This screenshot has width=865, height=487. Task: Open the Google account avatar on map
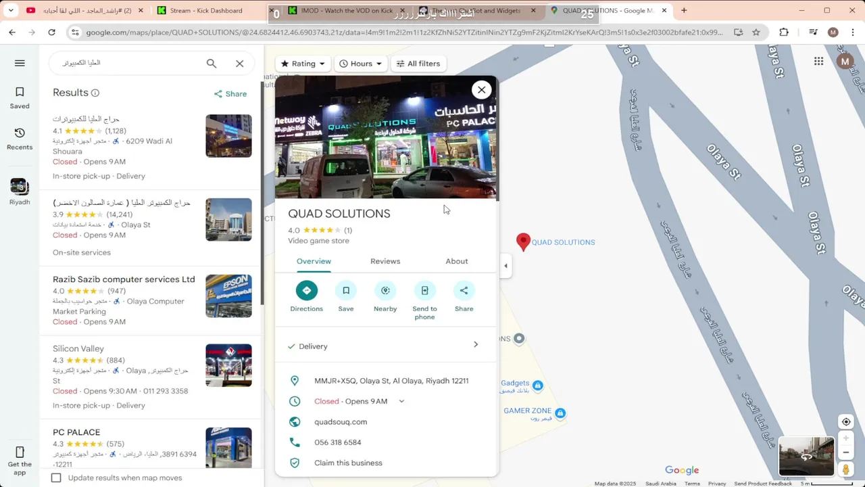[844, 62]
